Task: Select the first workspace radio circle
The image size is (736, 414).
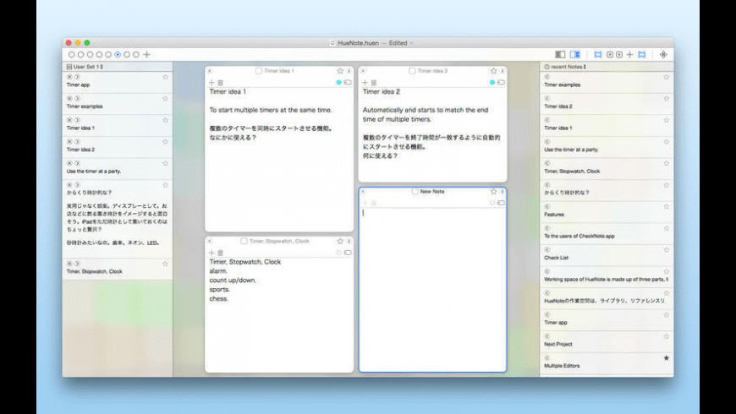Action: tap(72, 54)
